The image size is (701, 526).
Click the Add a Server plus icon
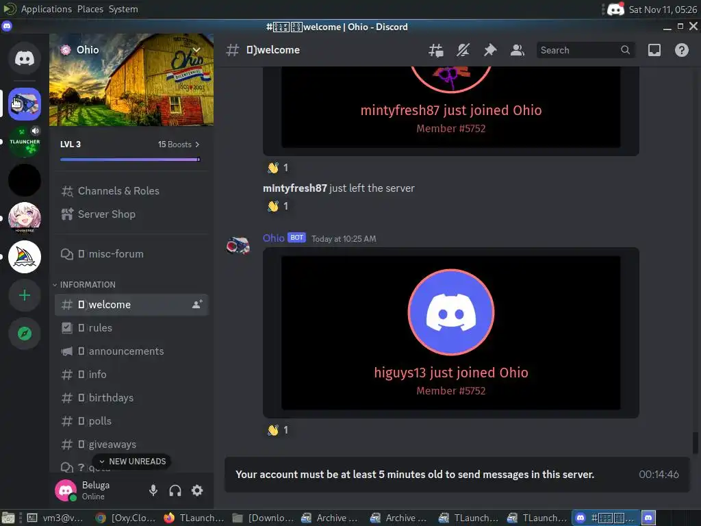click(25, 295)
